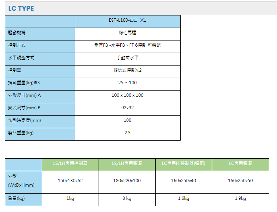Select the 92x92 mounting size cell

[x=127, y=108]
